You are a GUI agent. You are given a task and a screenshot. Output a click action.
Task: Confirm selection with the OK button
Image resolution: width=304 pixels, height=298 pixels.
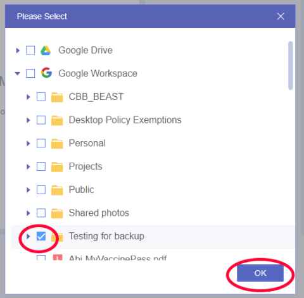(260, 273)
